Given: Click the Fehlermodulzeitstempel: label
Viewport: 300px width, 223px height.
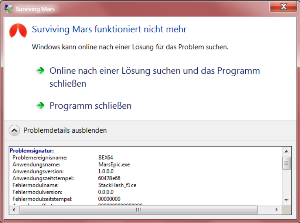Looking at the screenshot, I should (x=42, y=199).
